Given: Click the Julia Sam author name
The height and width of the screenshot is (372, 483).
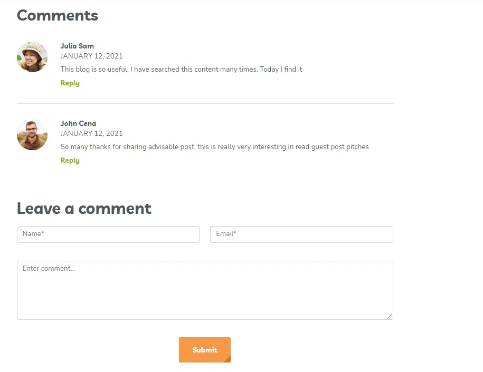Looking at the screenshot, I should tap(77, 46).
